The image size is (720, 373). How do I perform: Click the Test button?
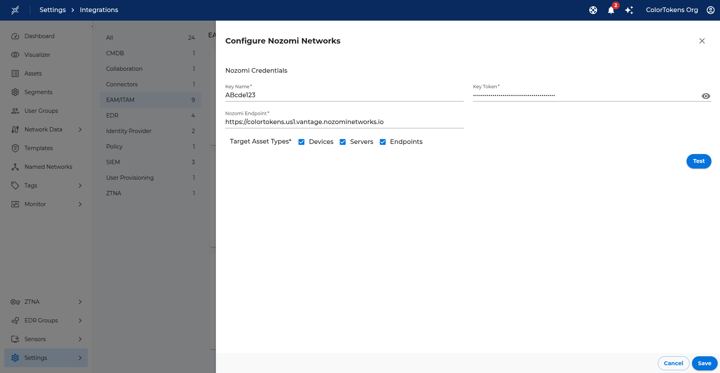coord(699,161)
